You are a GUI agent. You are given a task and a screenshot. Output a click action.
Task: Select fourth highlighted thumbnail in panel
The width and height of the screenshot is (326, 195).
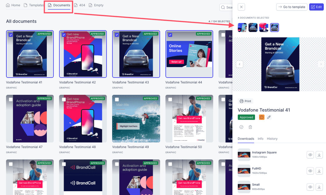[274, 27]
